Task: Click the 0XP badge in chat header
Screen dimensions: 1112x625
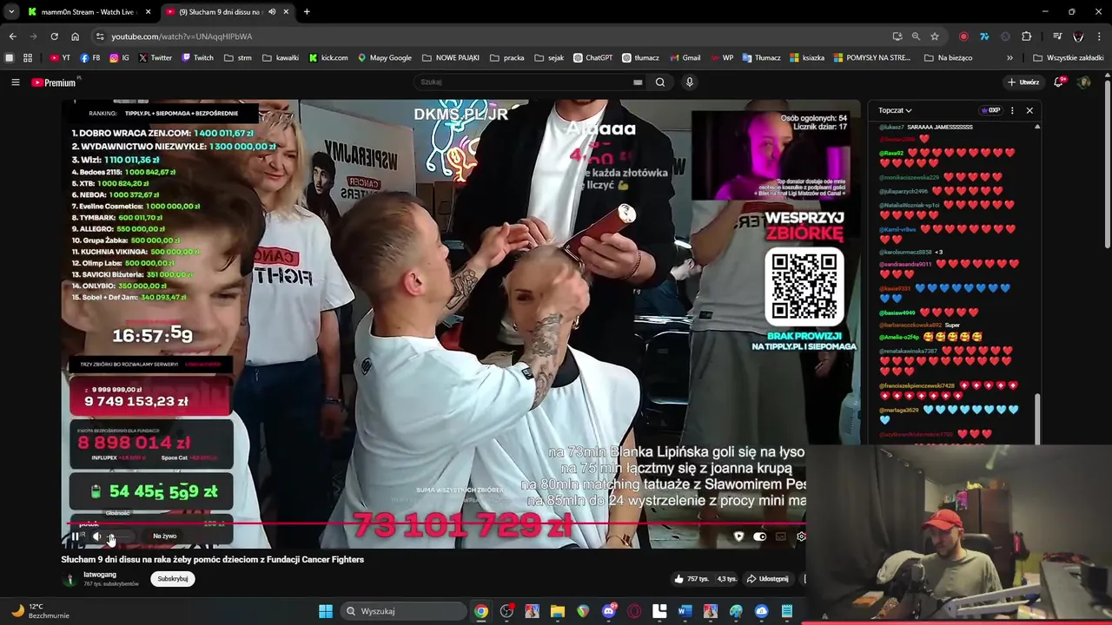Action: (990, 110)
